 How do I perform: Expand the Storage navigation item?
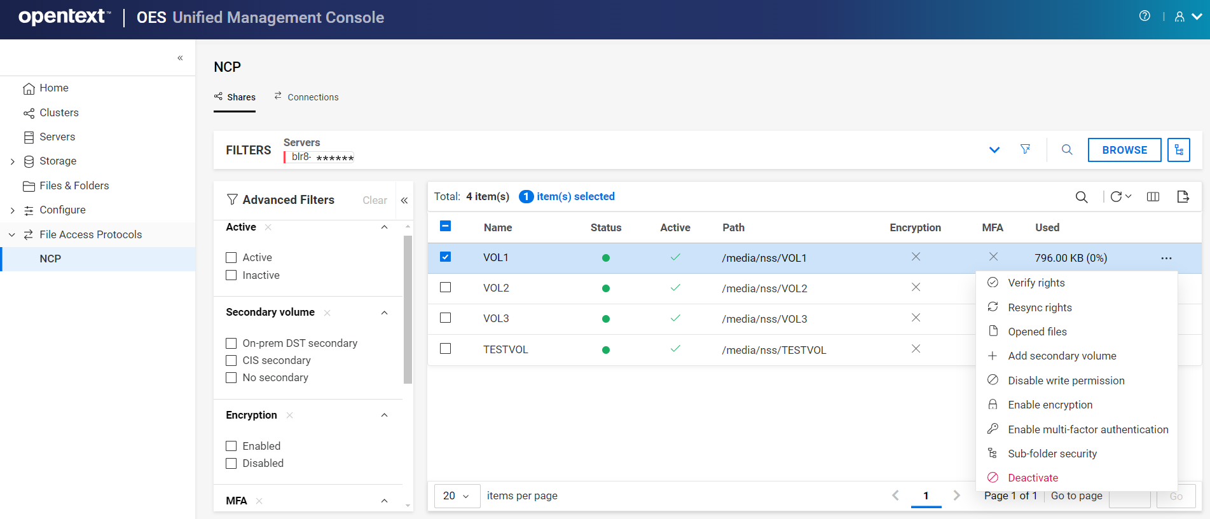click(x=13, y=161)
